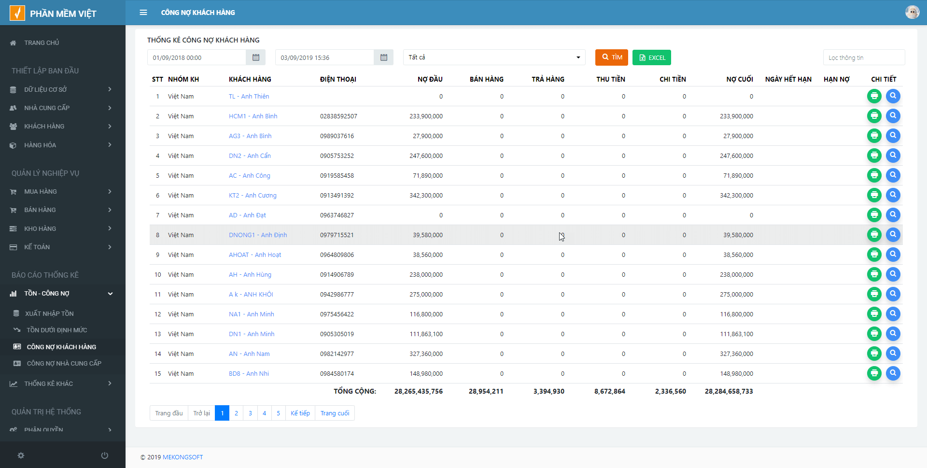
Task: Open the MEKONGSOFT footer link
Action: (183, 457)
